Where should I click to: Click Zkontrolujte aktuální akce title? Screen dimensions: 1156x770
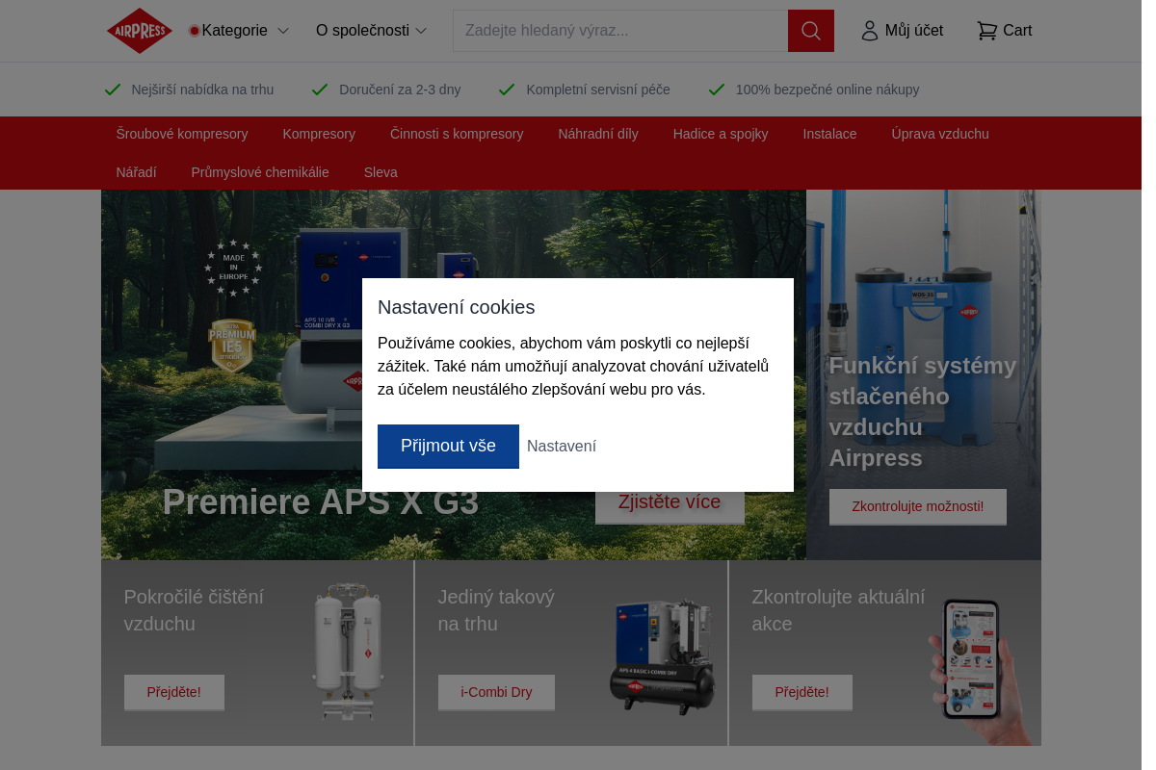tap(838, 610)
